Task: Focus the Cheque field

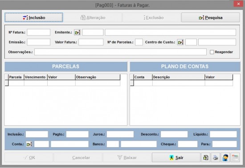Action: (x=188, y=144)
